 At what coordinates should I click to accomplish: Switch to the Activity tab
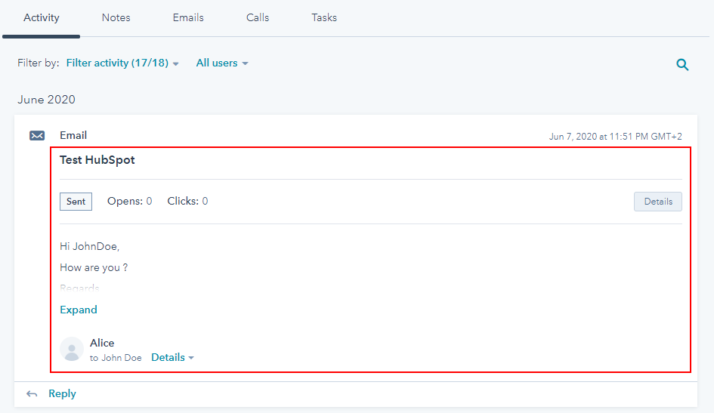(42, 17)
